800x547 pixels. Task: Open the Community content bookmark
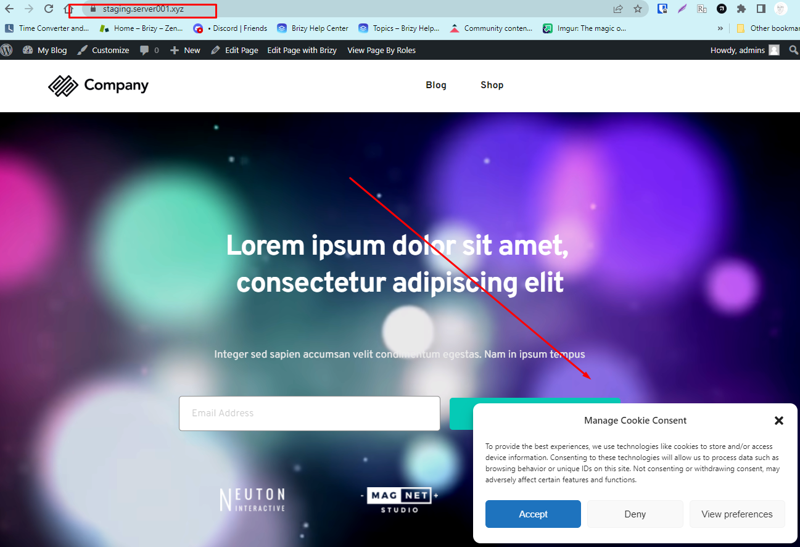[491, 28]
